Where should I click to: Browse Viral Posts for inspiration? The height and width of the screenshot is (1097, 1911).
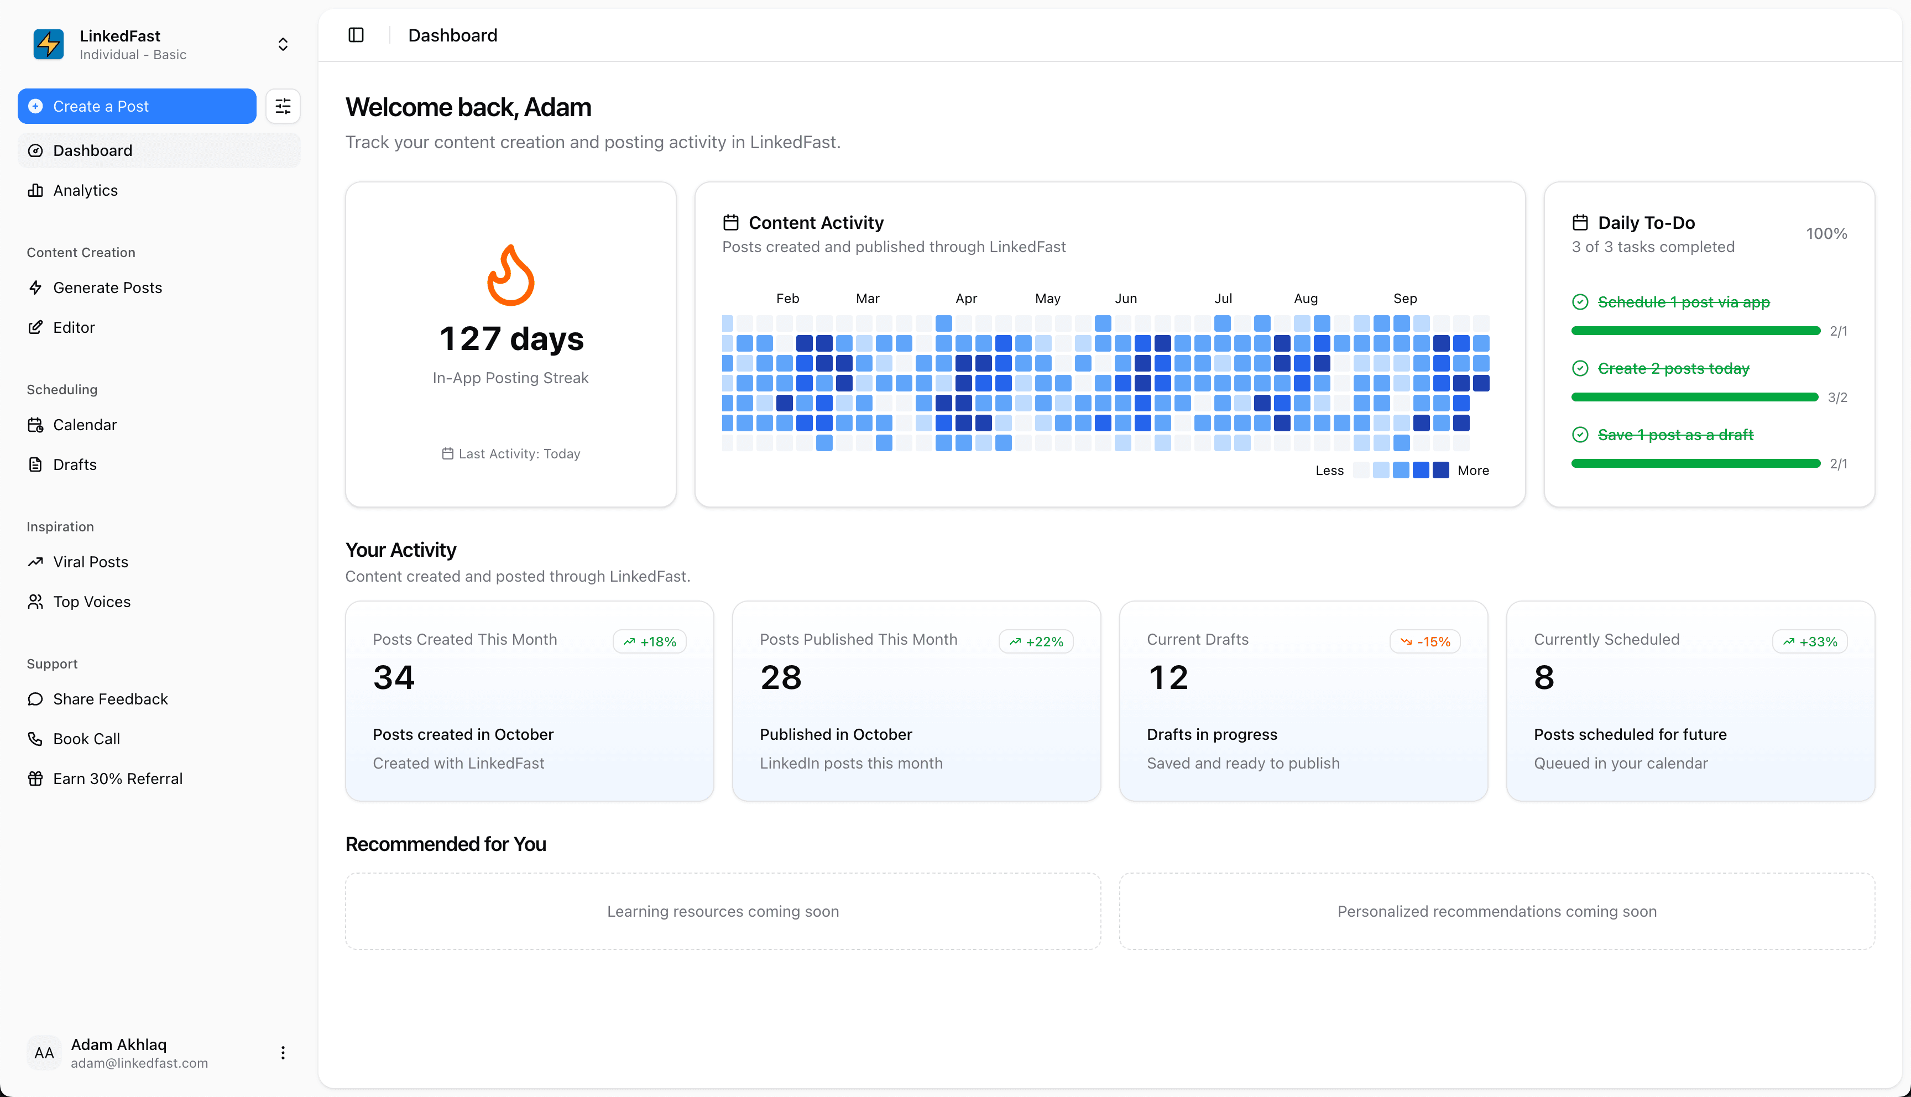(x=90, y=561)
